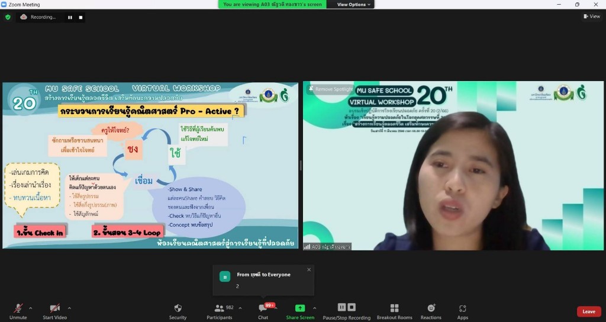
Task: Expand the Participants options arrow
Action: [240, 308]
